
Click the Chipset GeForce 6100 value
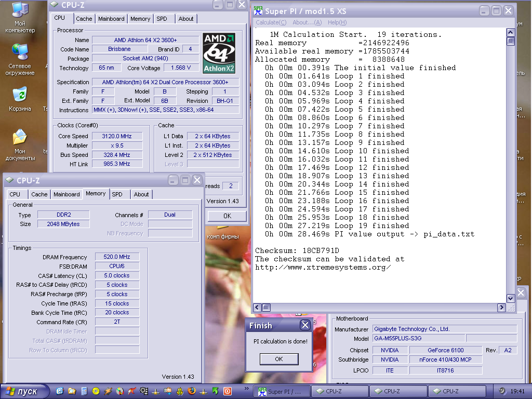click(445, 350)
